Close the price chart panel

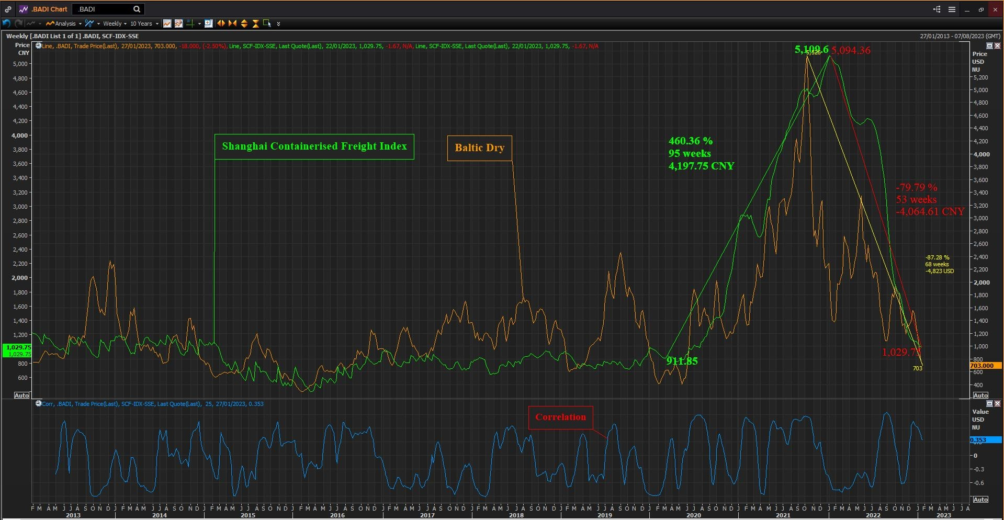997,46
